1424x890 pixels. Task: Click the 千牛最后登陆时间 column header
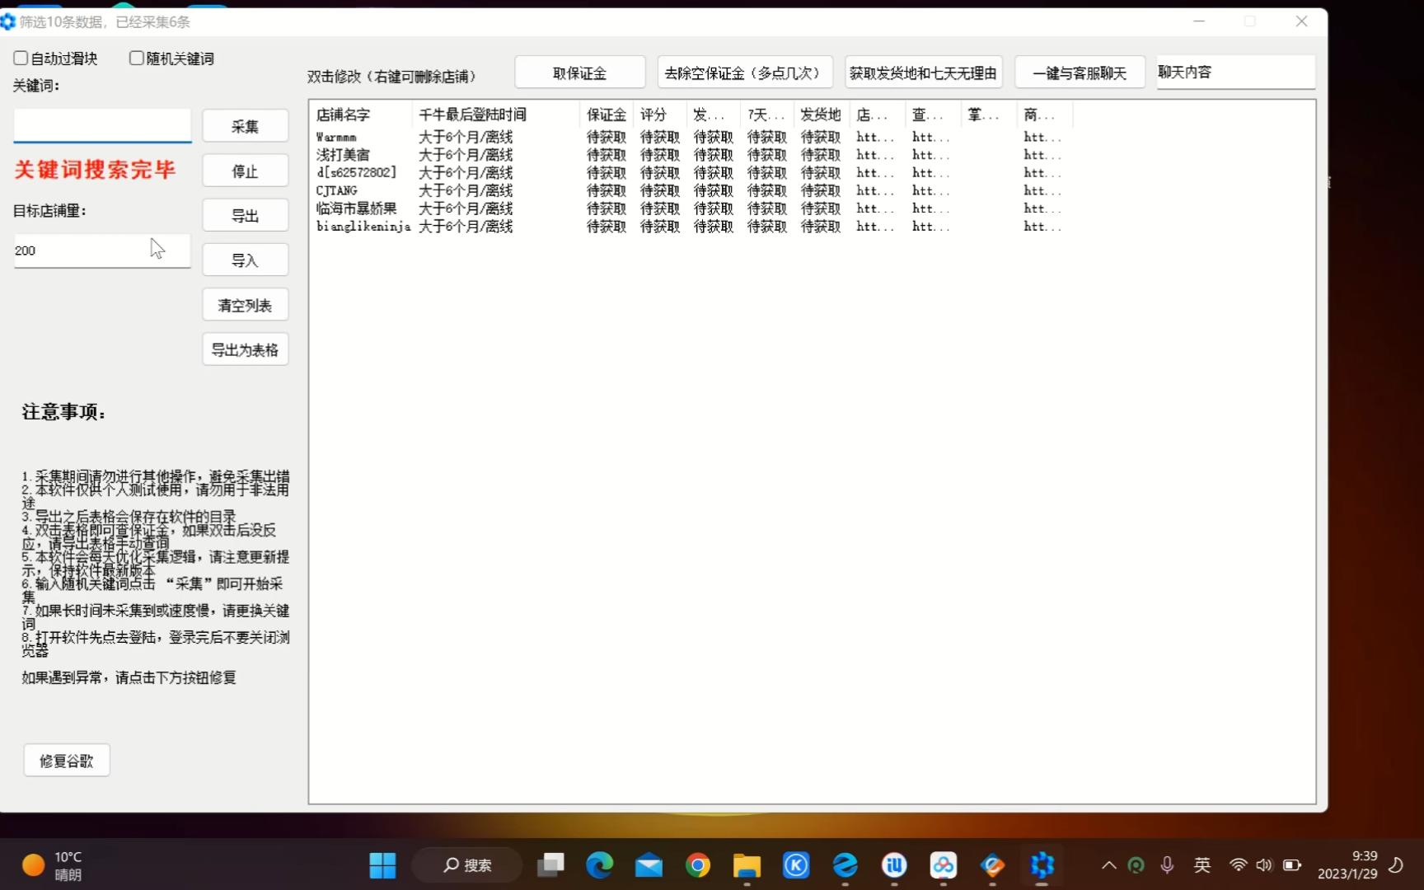coord(495,115)
